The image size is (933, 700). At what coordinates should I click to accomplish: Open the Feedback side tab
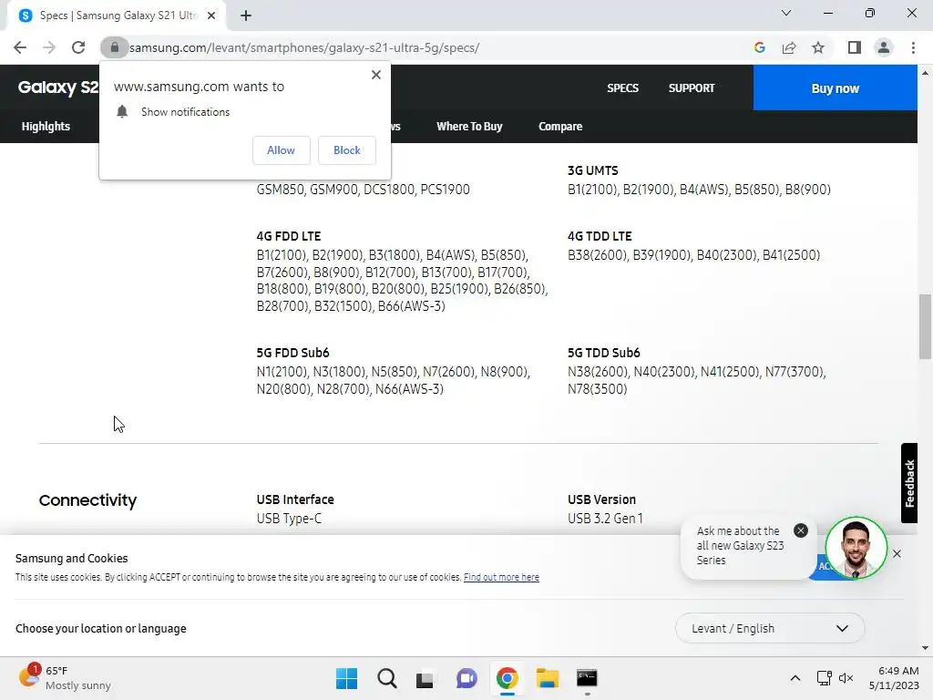coord(909,483)
